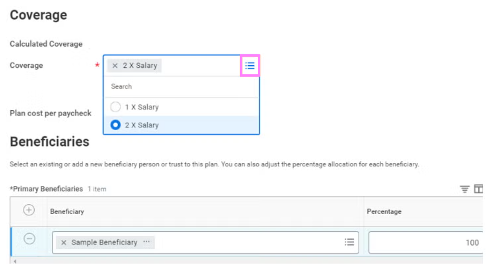
Task: Click empty area of Coverage selection field
Action: pyautogui.click(x=200, y=66)
